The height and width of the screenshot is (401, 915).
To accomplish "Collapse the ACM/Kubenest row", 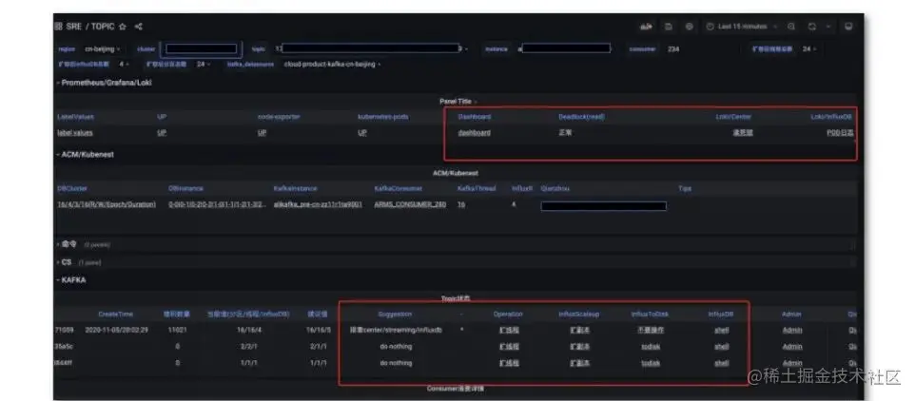I will 86,155.
